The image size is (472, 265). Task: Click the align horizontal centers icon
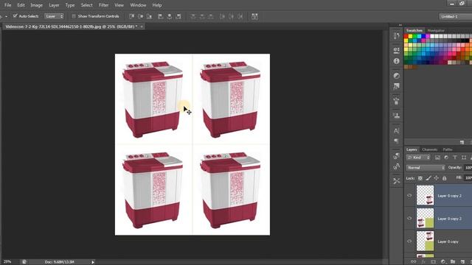click(170, 16)
